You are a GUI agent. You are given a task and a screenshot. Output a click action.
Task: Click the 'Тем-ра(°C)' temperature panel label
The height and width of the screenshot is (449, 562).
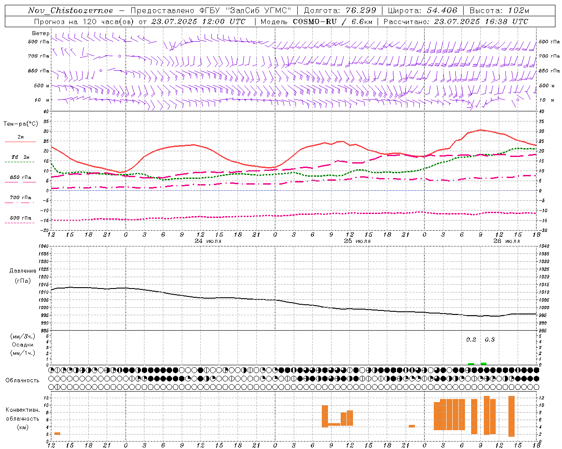point(21,124)
